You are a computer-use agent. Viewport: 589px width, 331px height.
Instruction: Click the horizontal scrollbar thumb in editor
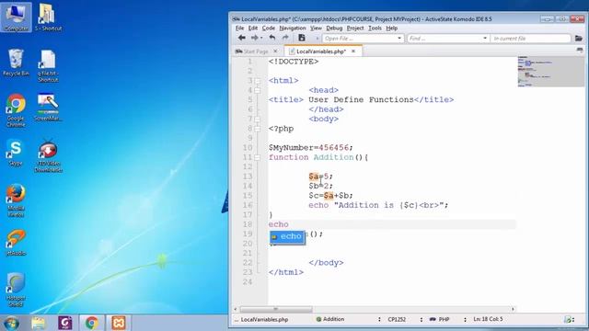276,309
